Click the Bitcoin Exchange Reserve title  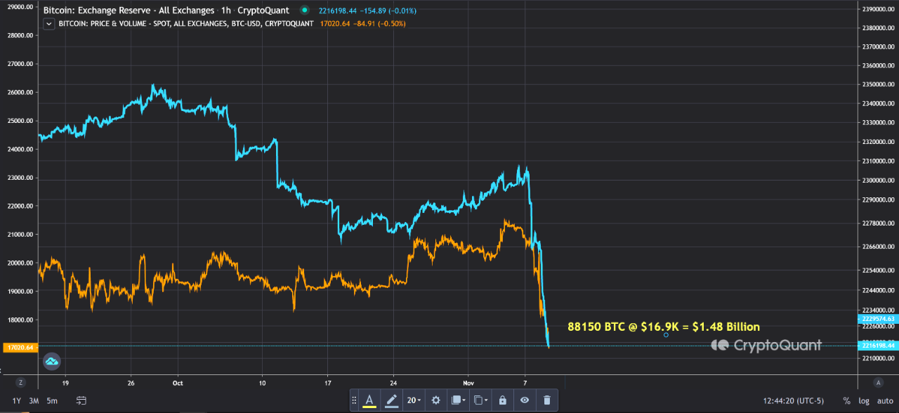(x=128, y=11)
